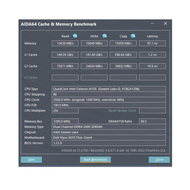Screen dimensions: 190x190
Task: Select L1 Cache read value 149.59 GB/s
Action: click(65, 55)
